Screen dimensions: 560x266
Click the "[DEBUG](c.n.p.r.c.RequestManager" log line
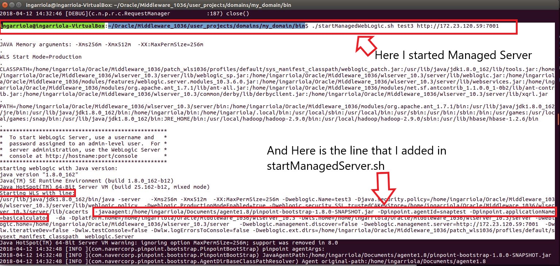click(x=124, y=14)
